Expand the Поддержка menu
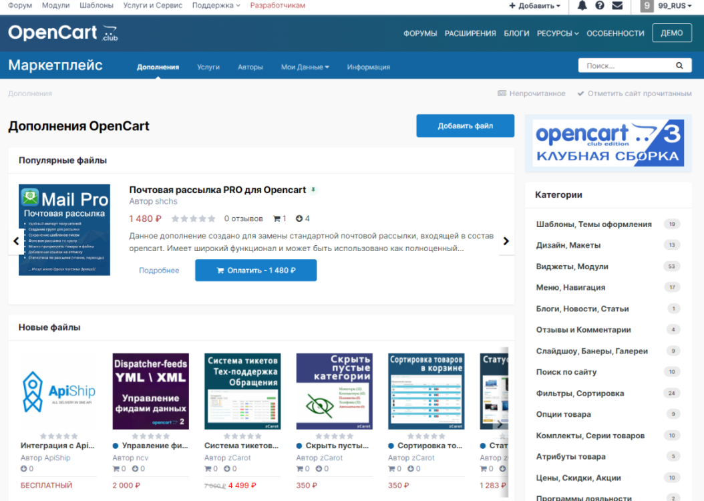The height and width of the screenshot is (501, 704). coord(216,5)
